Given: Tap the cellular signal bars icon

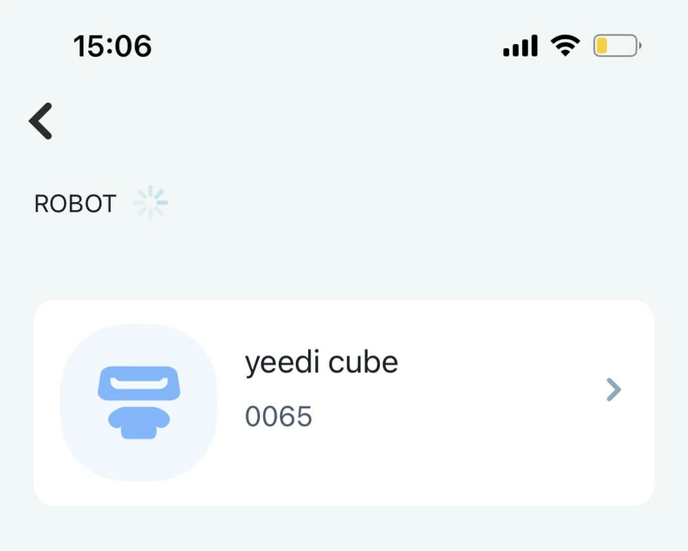Looking at the screenshot, I should (x=520, y=47).
